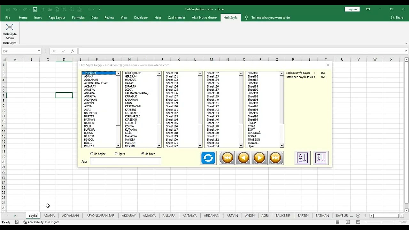Click down arrow of the ADANA list scrollbar

[118, 146]
